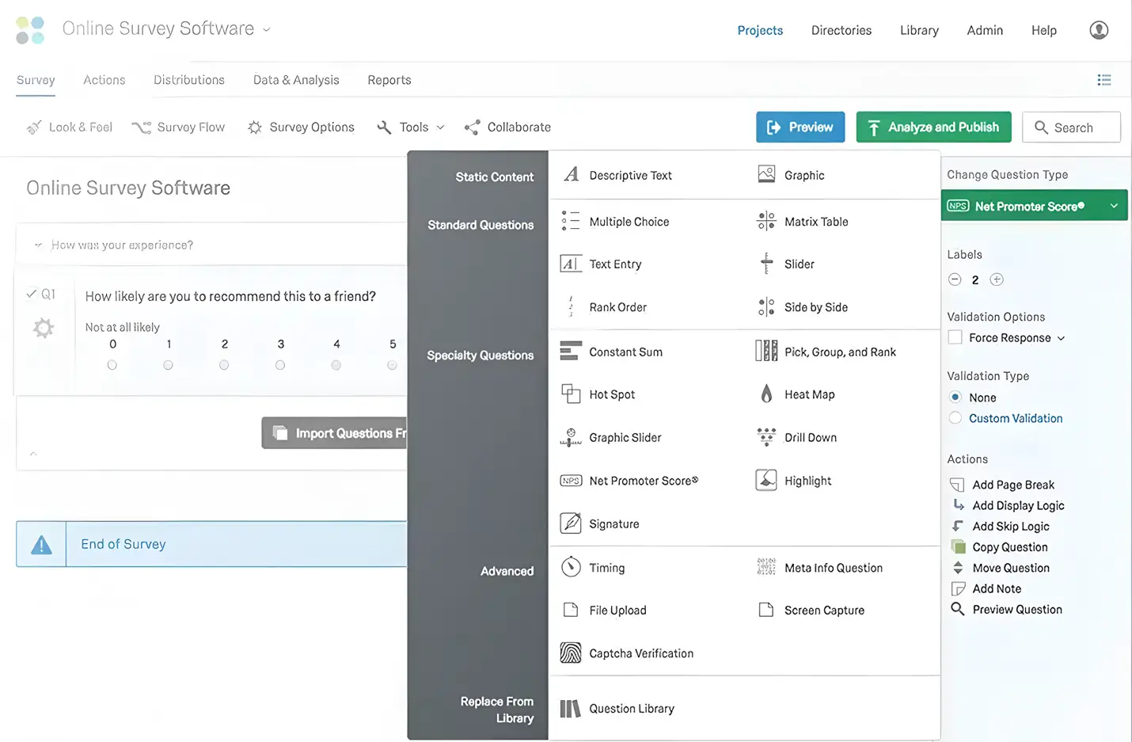Open the Question Library
The image size is (1132, 742).
point(631,708)
